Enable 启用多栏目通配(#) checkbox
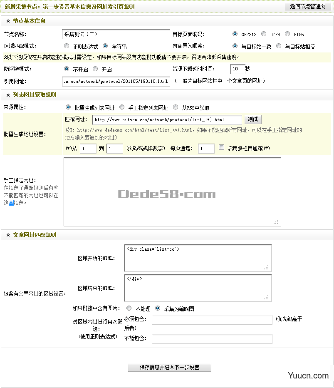Viewport: 334px width, 388px height. coord(222,147)
